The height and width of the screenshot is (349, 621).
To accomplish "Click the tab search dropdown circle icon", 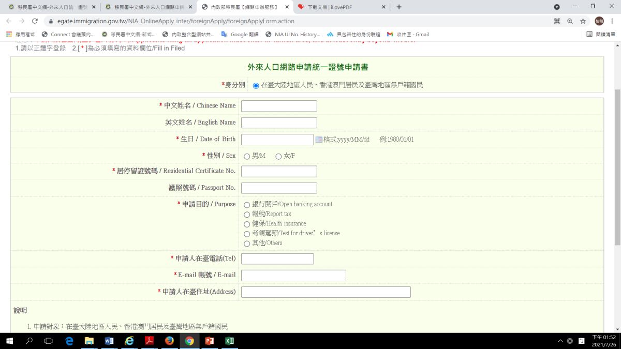I will coord(557,7).
